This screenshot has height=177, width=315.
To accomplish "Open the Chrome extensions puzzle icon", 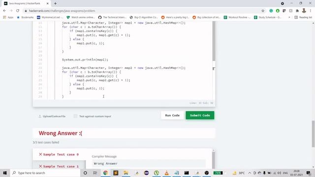I will 297,11.
